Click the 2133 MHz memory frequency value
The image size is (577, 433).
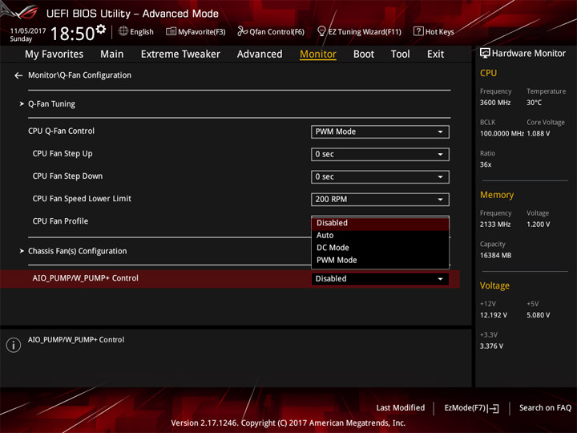[x=495, y=225]
